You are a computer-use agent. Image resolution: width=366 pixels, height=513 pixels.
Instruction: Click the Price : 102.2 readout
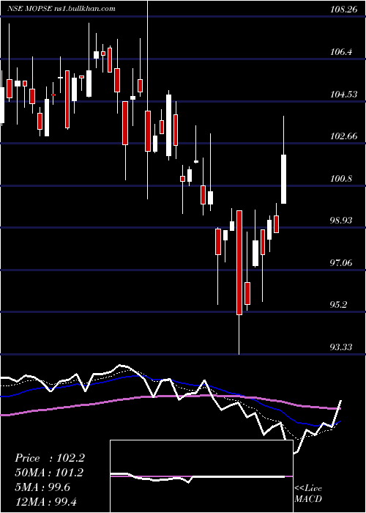(50, 458)
